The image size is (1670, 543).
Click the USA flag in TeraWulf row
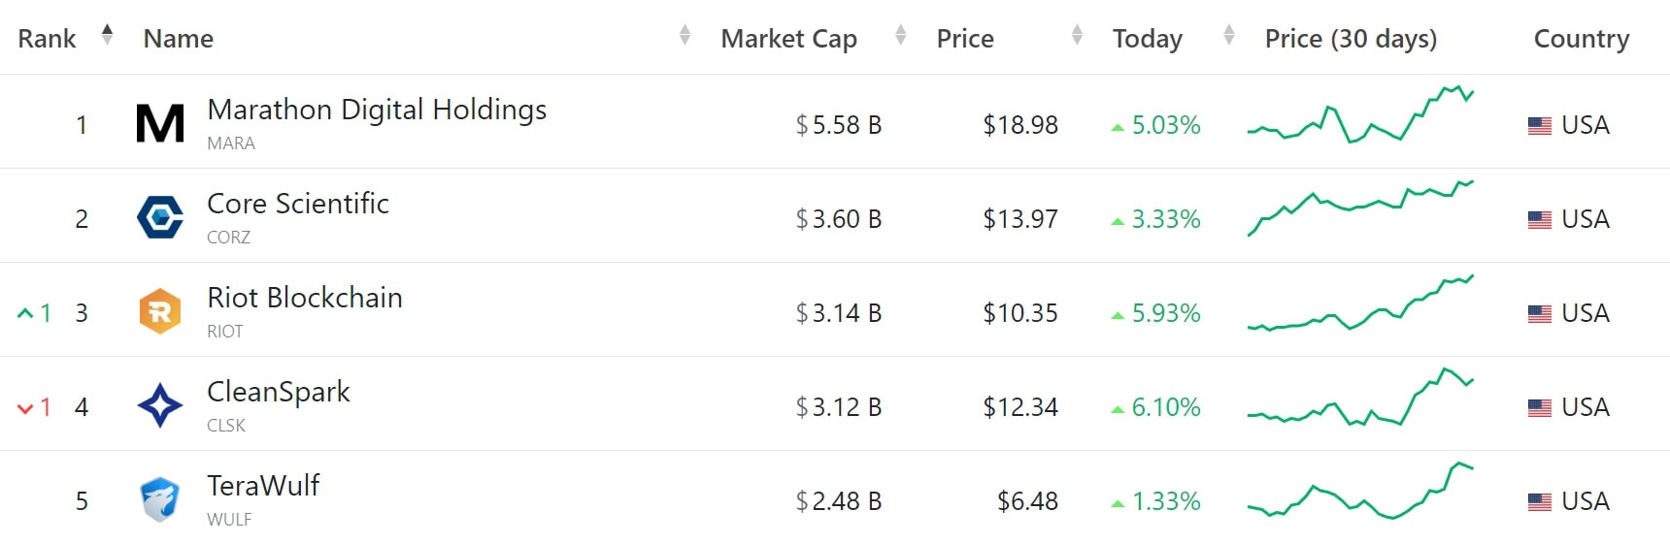[x=1540, y=502]
